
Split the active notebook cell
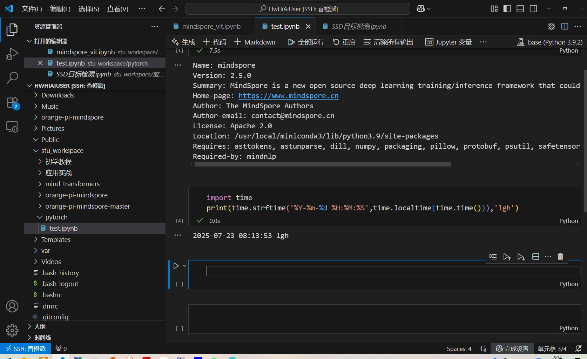click(x=535, y=257)
